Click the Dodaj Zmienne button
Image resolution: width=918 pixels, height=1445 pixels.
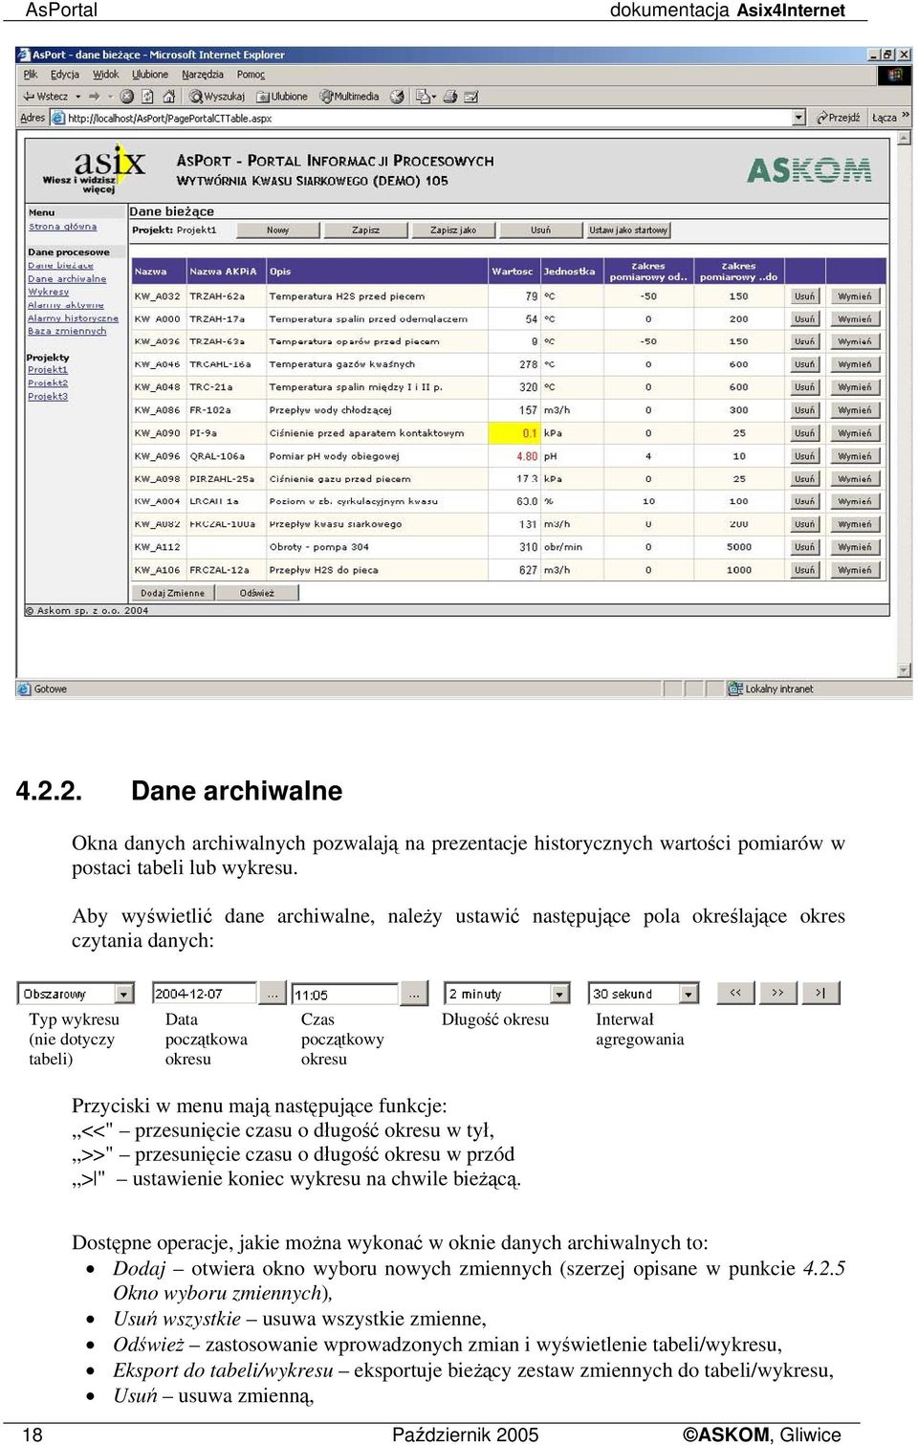pos(172,593)
